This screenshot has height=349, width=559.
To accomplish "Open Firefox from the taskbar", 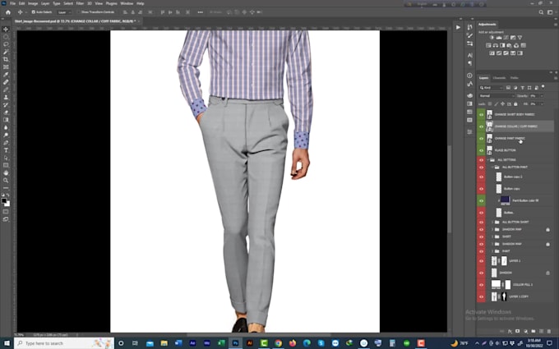I will [293, 343].
